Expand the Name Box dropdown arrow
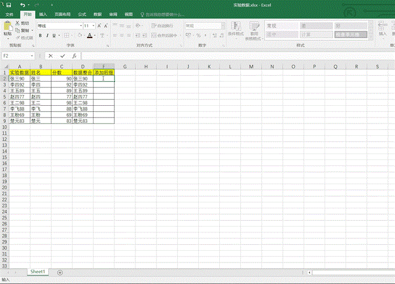395x284 pixels. point(32,56)
